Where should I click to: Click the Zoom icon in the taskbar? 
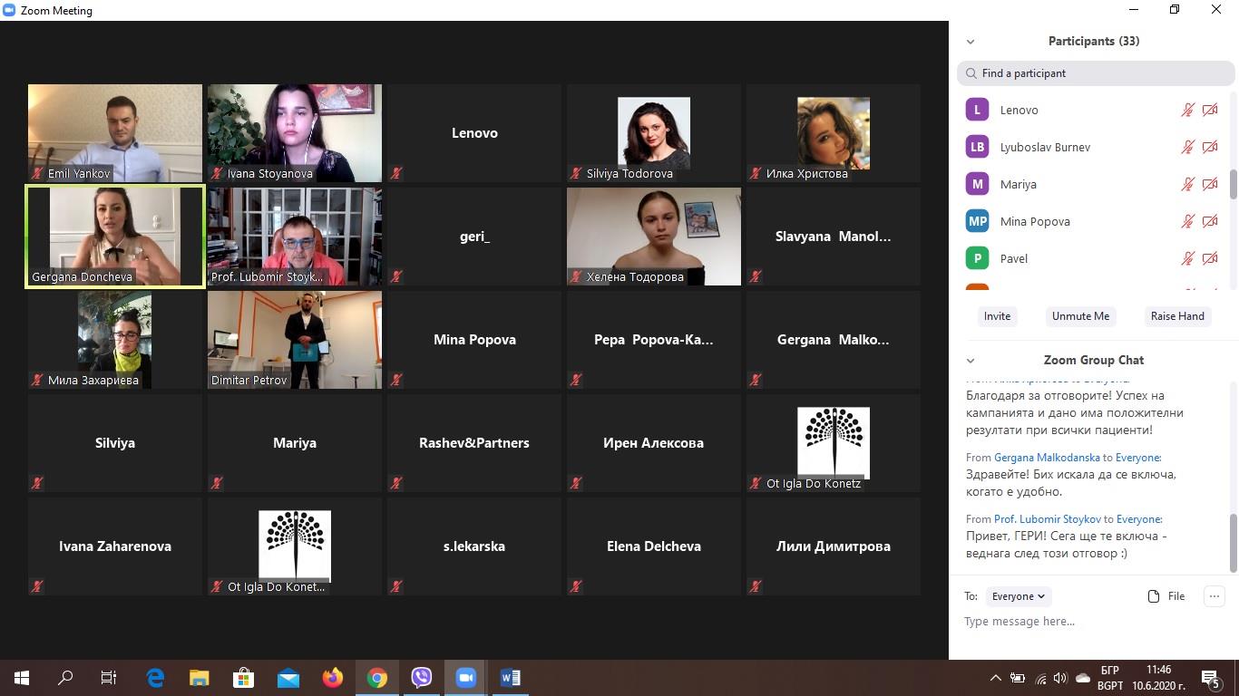click(x=466, y=678)
